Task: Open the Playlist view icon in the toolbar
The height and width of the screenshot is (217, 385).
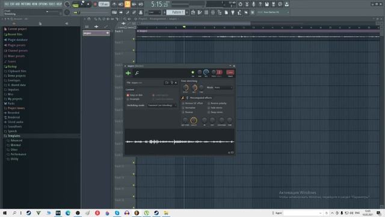Action: point(193,12)
